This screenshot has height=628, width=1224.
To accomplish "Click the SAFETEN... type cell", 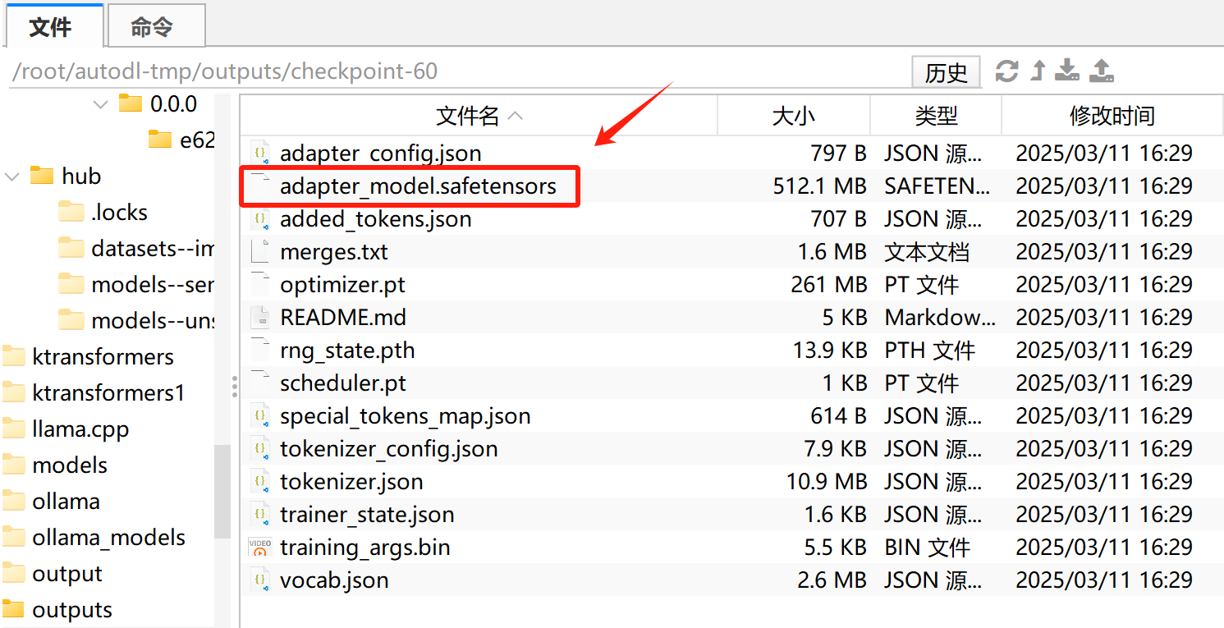I will [x=937, y=186].
